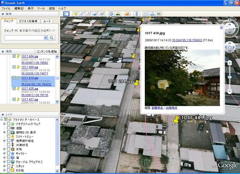Toggle the sidebar panel toolbar button
The image size is (240, 174).
(66, 14)
